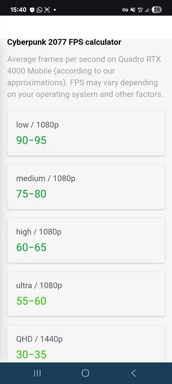Open the recent apps overview button
The width and height of the screenshot is (172, 384).
point(37,373)
